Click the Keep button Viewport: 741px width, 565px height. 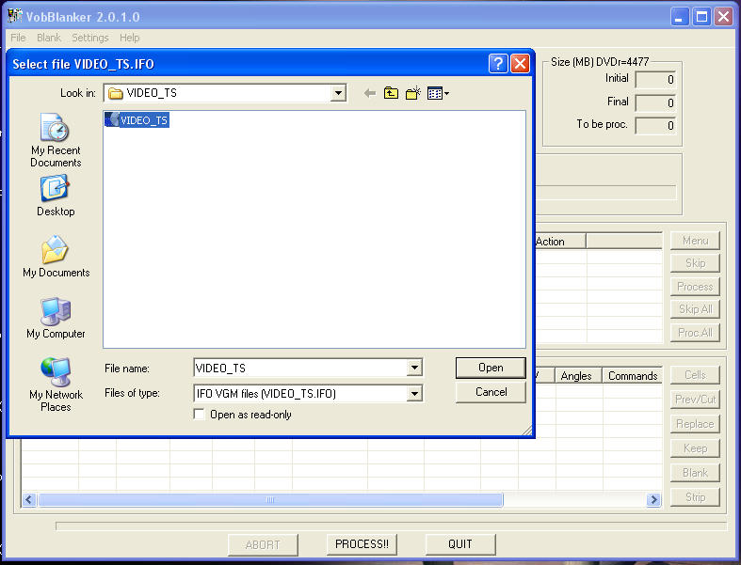[695, 448]
